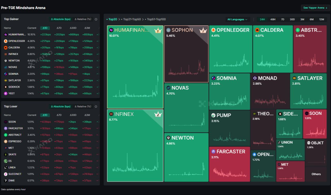This screenshot has width=331, height=195.
Task: Click the DIME logo in Top Loser list
Action: (6, 181)
